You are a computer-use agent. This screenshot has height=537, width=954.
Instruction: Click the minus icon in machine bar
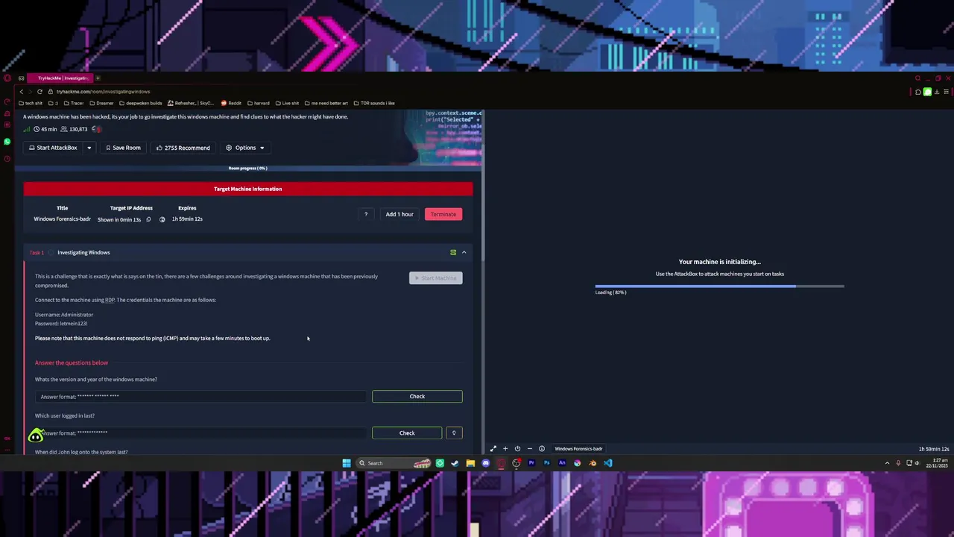click(529, 449)
